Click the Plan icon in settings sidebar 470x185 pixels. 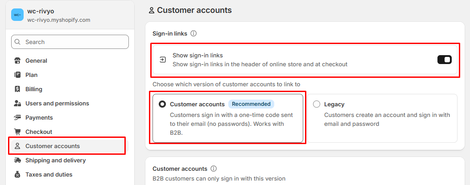click(17, 75)
